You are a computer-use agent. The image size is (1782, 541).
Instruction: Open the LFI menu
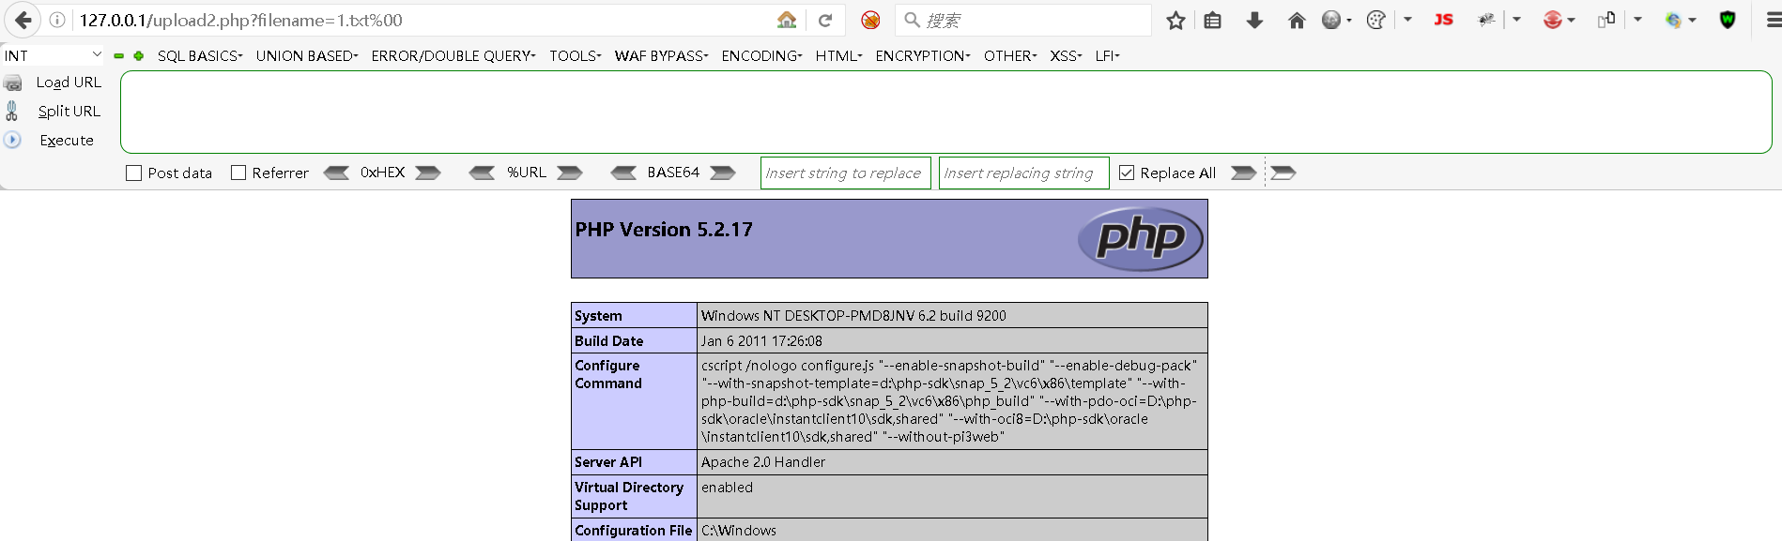(1108, 56)
